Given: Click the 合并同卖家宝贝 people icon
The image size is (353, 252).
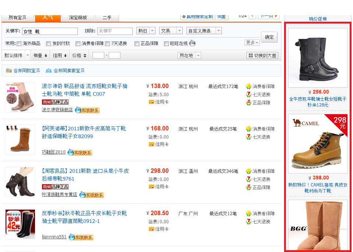Looking at the screenshot, I should (49, 70).
